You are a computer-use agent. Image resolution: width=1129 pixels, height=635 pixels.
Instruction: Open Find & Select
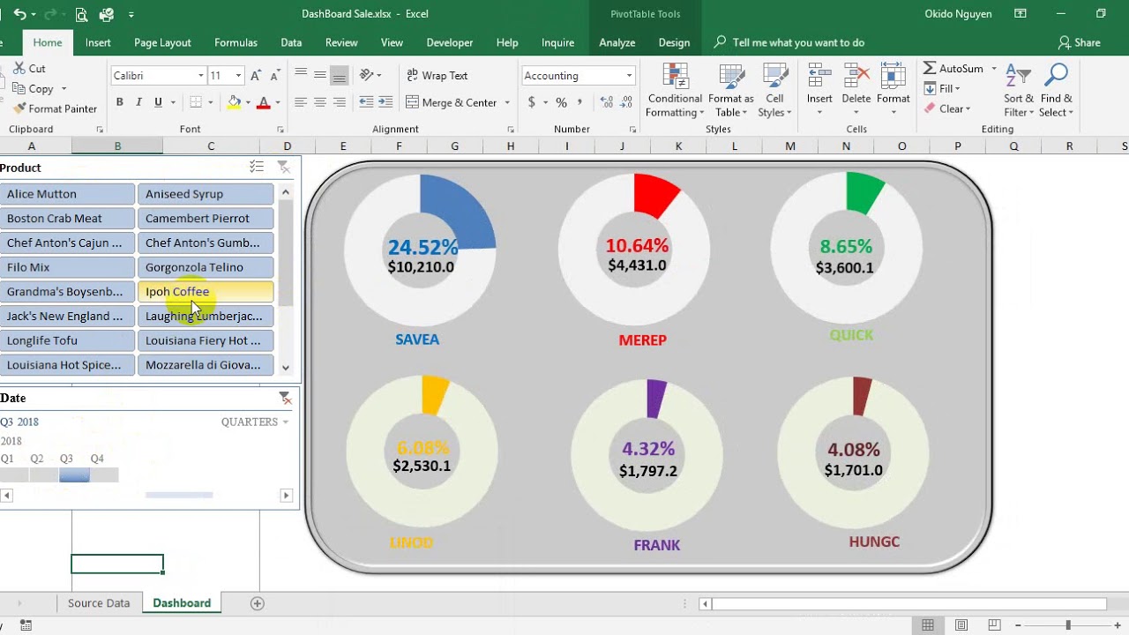[1056, 90]
